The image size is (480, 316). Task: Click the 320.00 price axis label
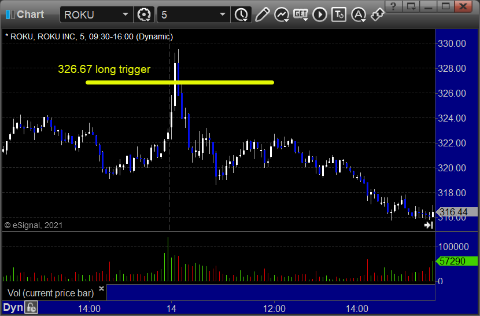(452, 168)
